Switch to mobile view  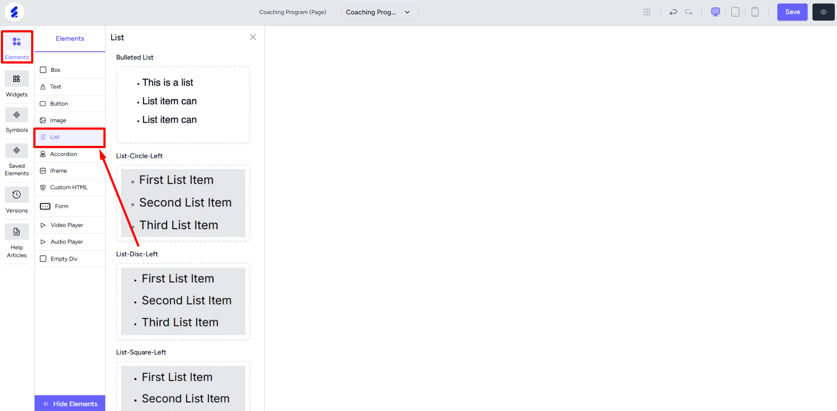click(x=755, y=12)
